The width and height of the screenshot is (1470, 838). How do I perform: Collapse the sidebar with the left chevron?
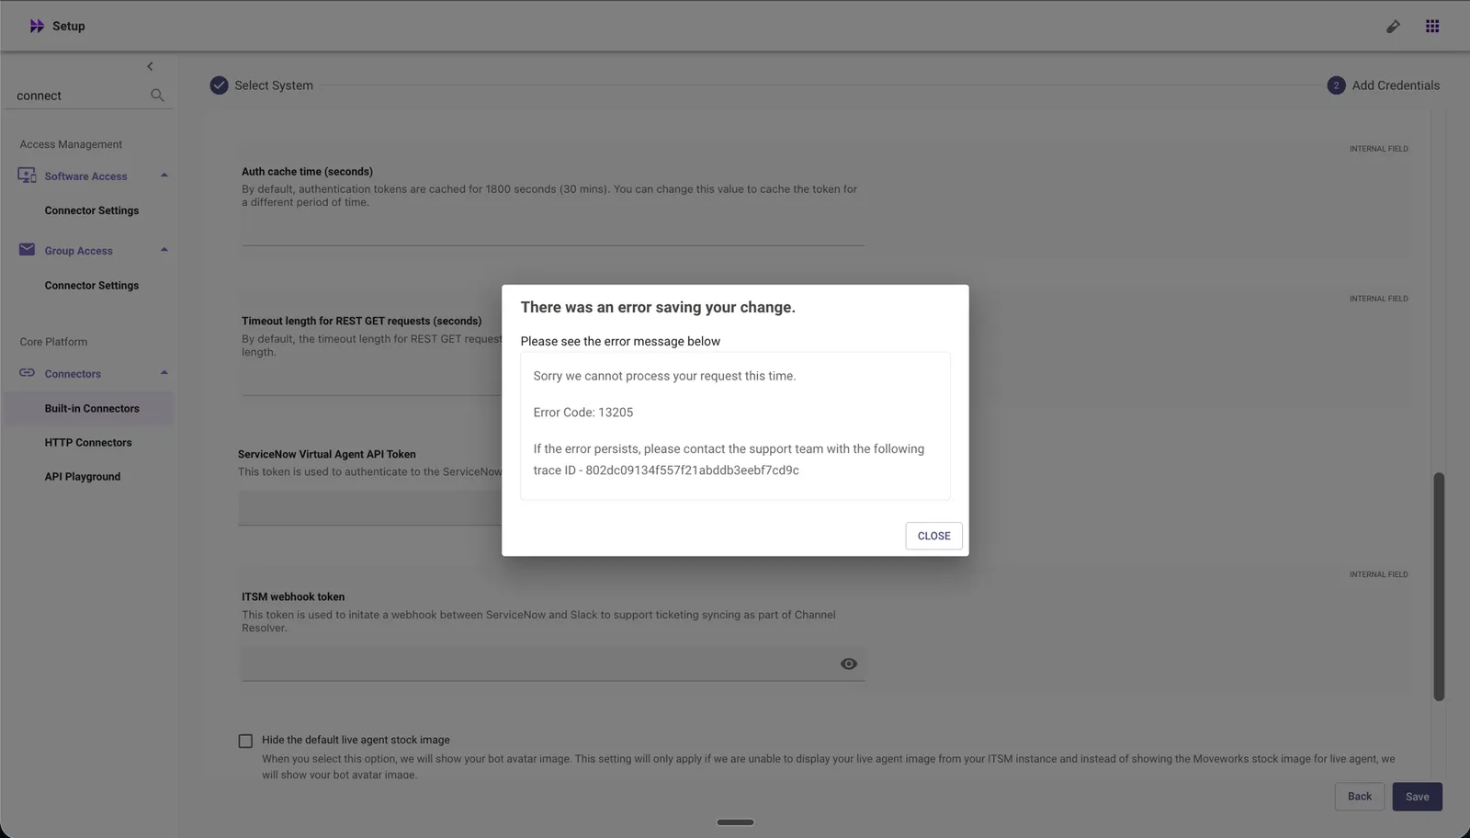click(x=150, y=66)
